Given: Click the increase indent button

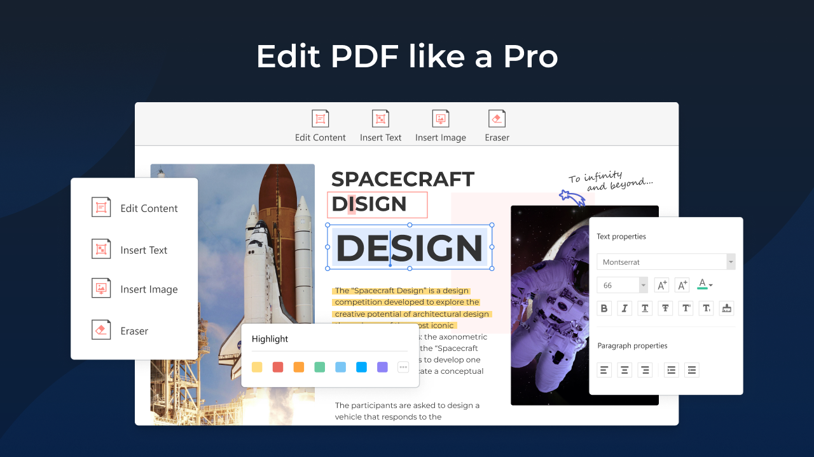Looking at the screenshot, I should click(x=671, y=369).
